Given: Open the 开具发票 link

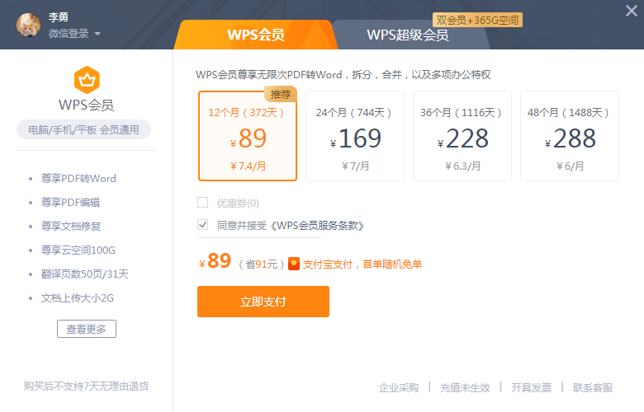Looking at the screenshot, I should [532, 387].
